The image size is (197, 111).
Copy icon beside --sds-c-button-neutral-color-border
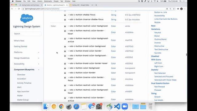click(x=65, y=85)
